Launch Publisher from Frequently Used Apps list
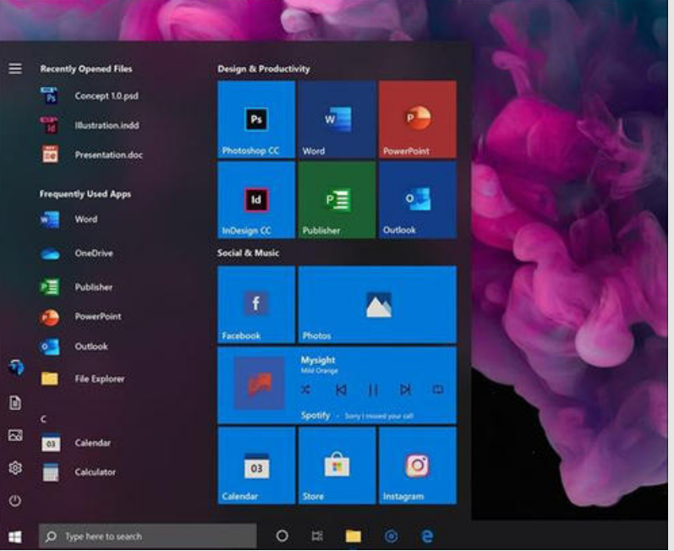Viewport: 674px width, 551px height. (x=76, y=286)
